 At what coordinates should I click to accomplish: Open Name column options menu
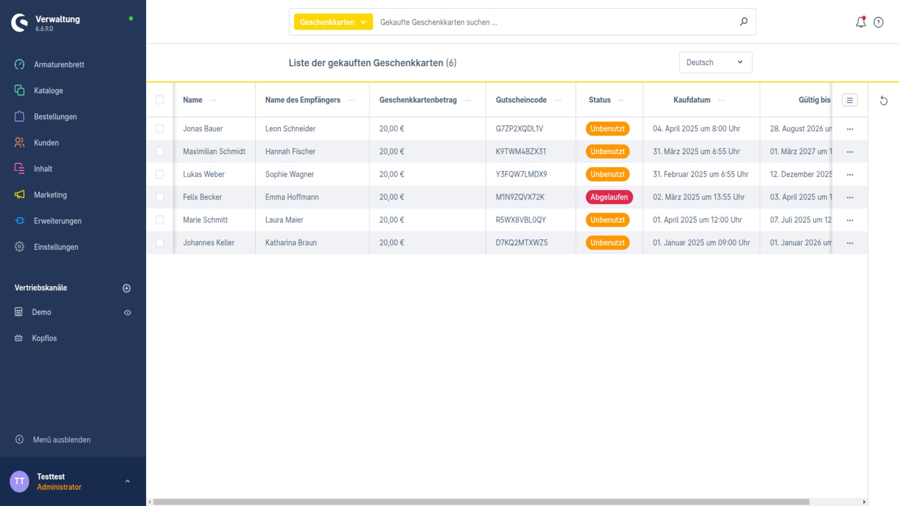pyautogui.click(x=214, y=100)
